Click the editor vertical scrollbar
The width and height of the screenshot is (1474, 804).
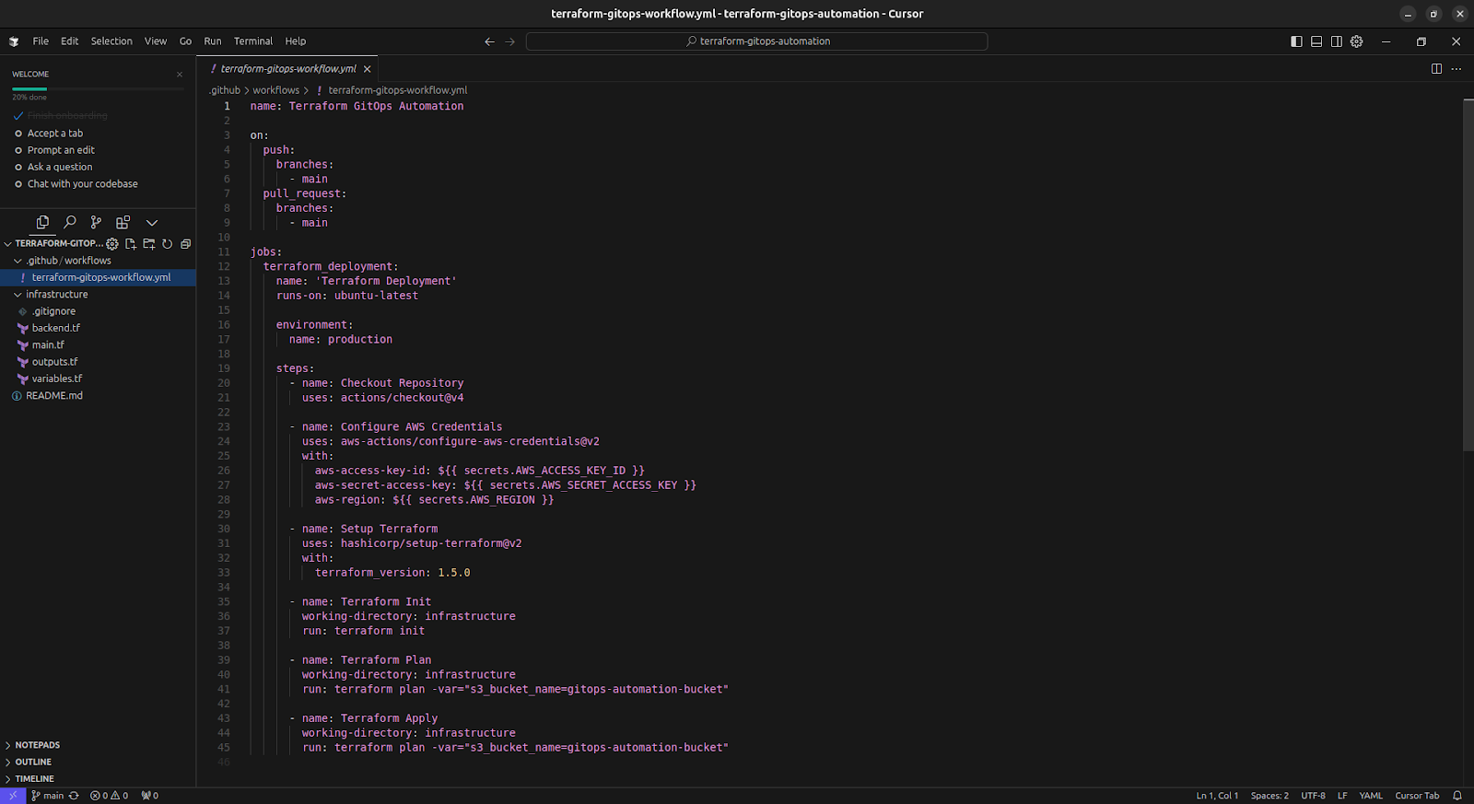click(x=1468, y=274)
